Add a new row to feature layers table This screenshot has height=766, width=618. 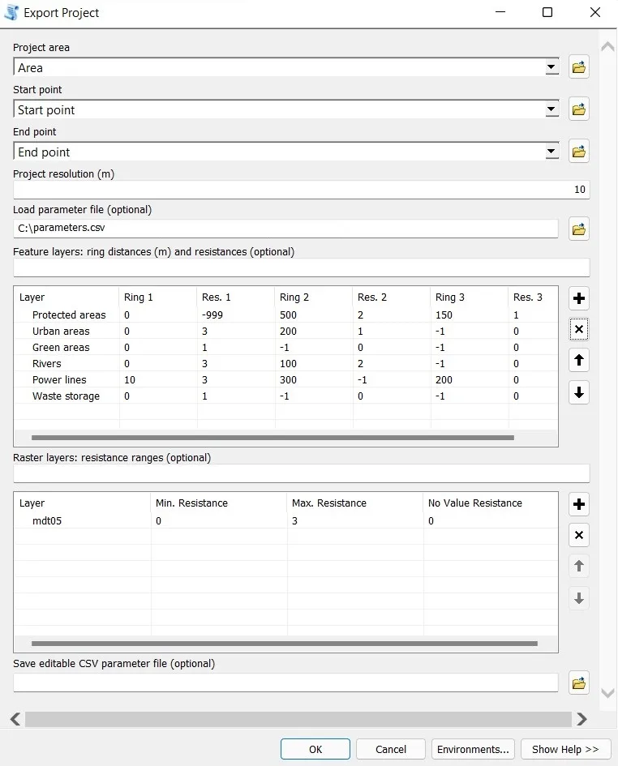[x=578, y=298]
